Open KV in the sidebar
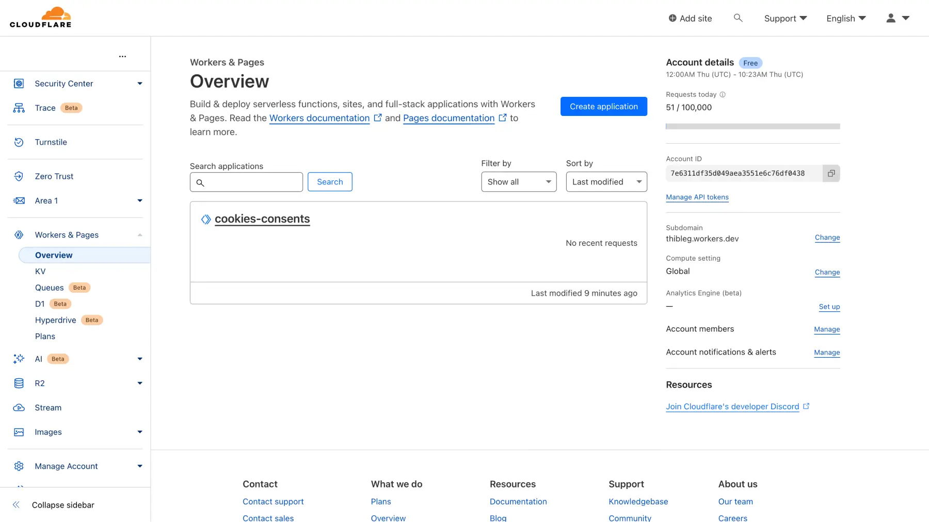 click(x=40, y=271)
